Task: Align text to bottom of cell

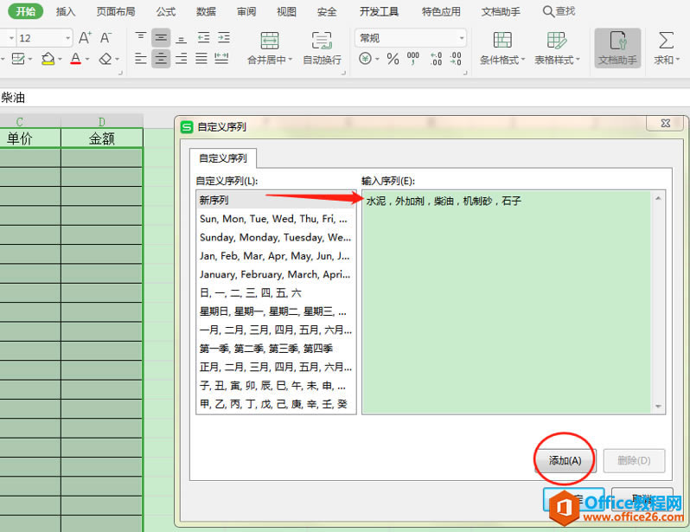Action: point(182,38)
